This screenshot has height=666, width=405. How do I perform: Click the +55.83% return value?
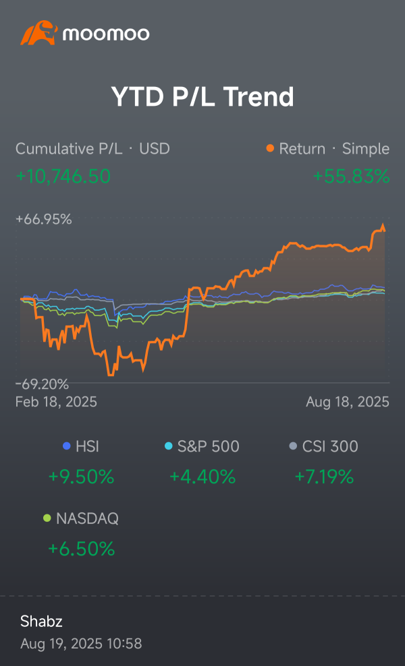click(351, 177)
